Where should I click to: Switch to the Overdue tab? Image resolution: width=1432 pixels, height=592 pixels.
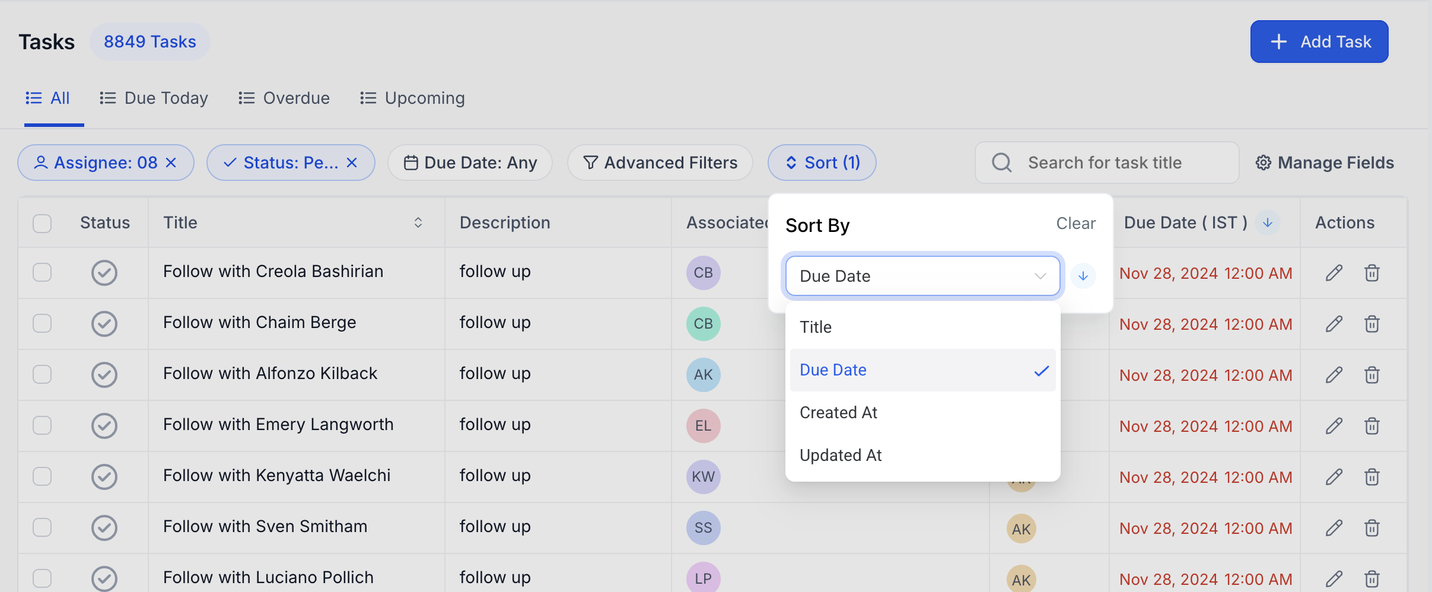(284, 98)
